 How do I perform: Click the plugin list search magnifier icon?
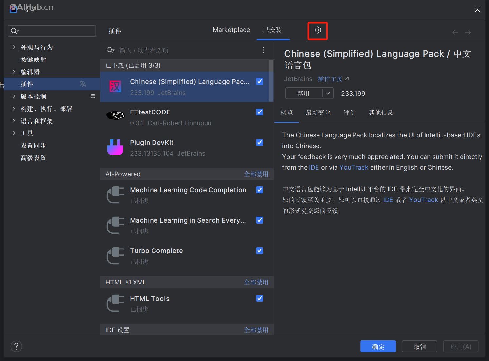point(110,50)
